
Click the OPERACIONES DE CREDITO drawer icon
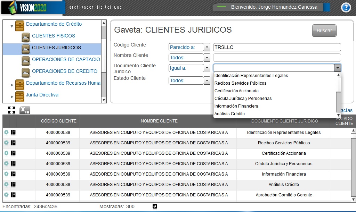pos(26,73)
